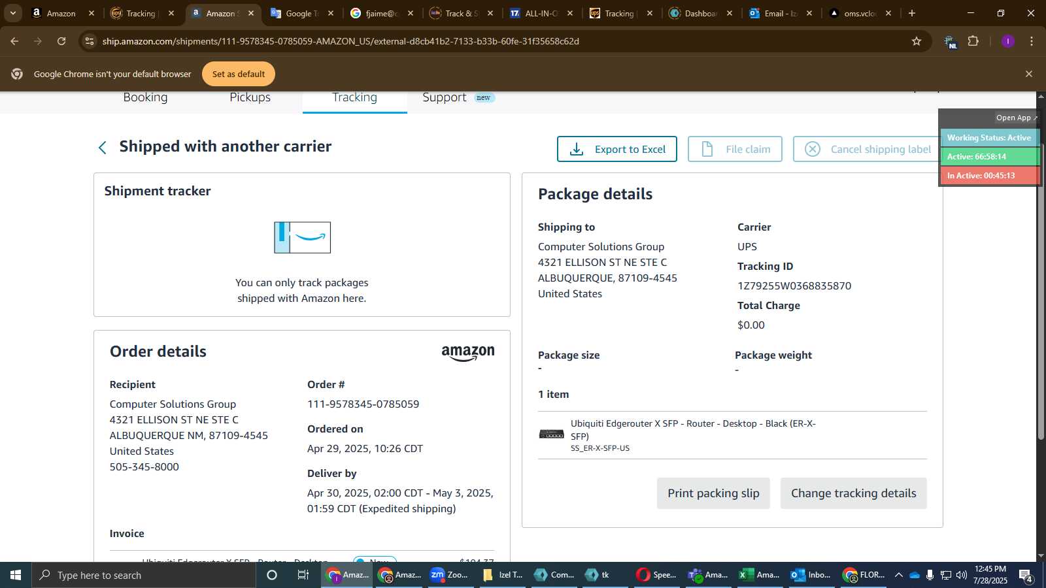
Task: Click the Ubiquiti Edgerouter product thumbnail
Action: (x=551, y=434)
